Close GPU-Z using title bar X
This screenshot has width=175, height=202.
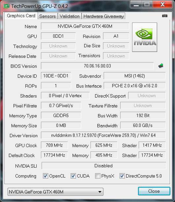pyautogui.click(x=162, y=4)
